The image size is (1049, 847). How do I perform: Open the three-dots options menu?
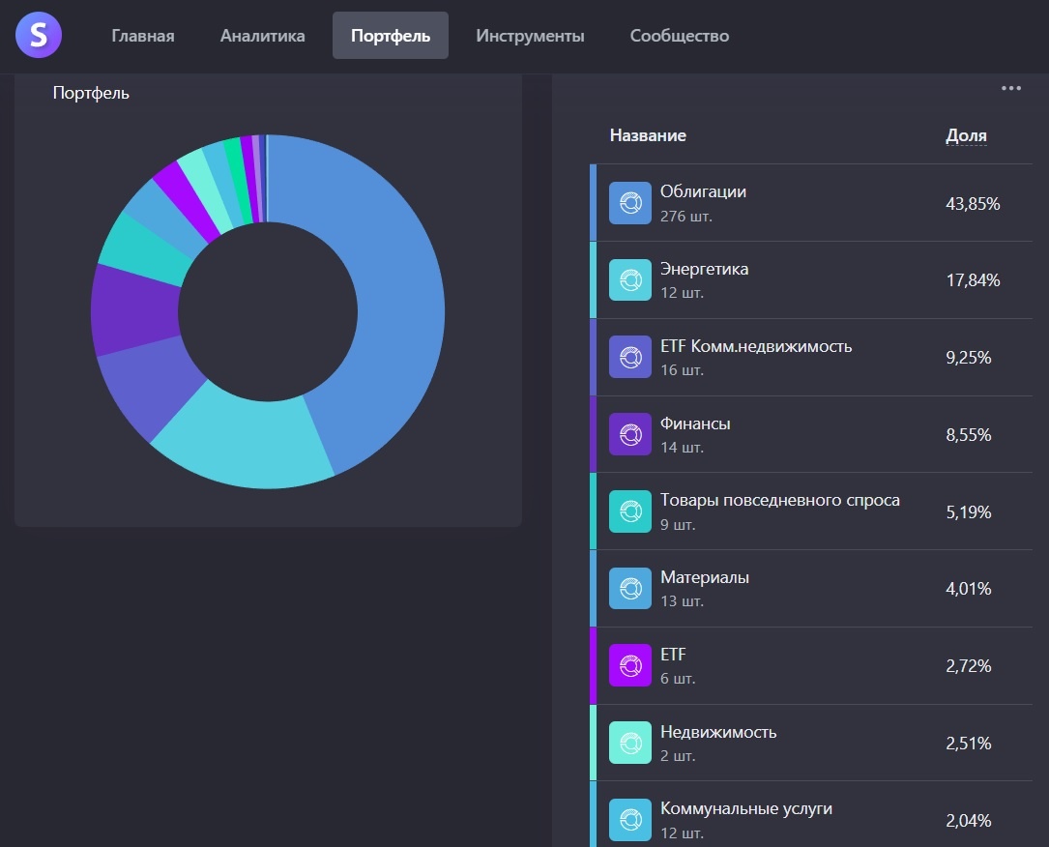[x=1011, y=88]
